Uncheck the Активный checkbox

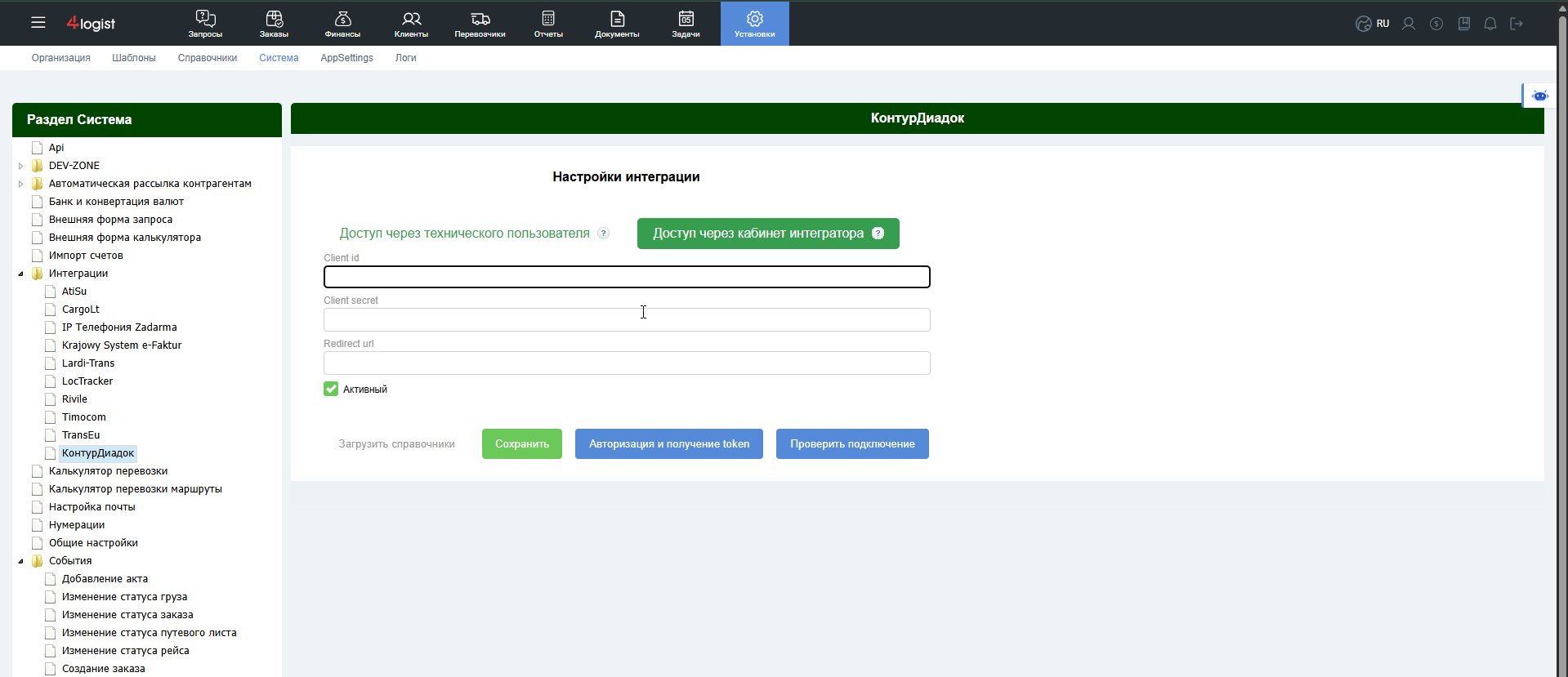click(331, 389)
